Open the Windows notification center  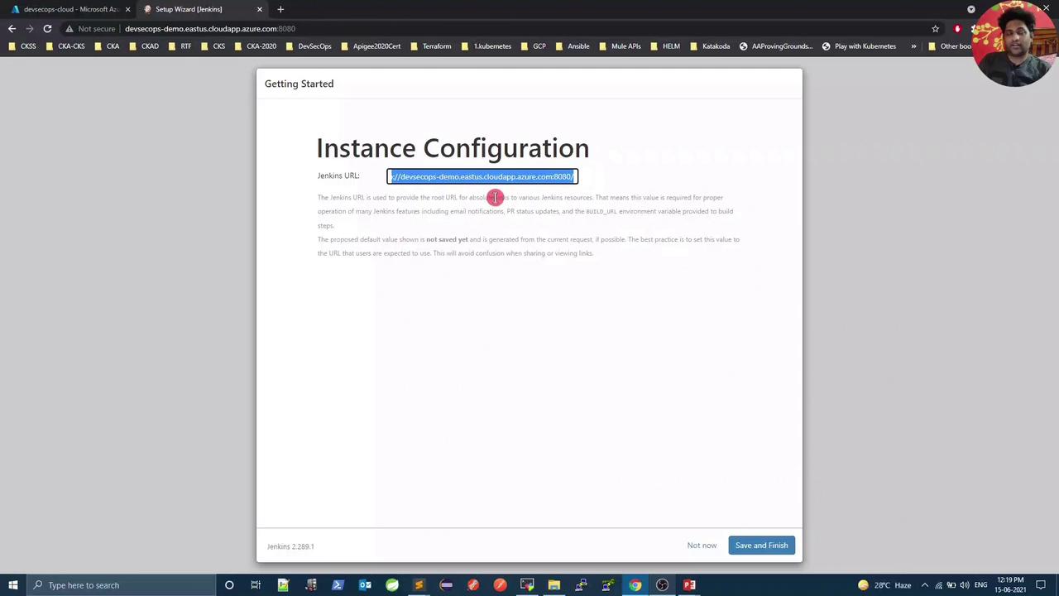tap(1041, 585)
